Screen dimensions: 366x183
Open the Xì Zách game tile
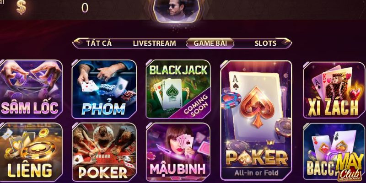click(x=334, y=90)
